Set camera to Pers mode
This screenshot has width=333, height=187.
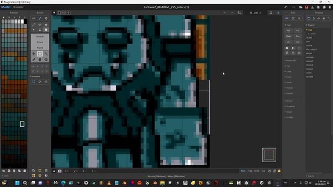point(243,171)
